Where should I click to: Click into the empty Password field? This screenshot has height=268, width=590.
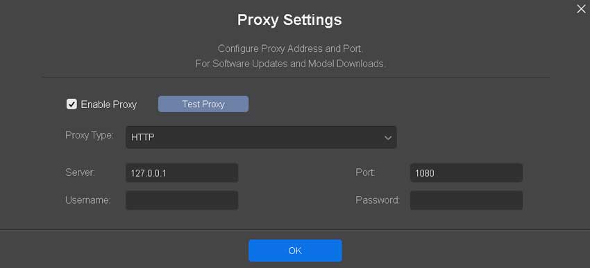(x=466, y=200)
